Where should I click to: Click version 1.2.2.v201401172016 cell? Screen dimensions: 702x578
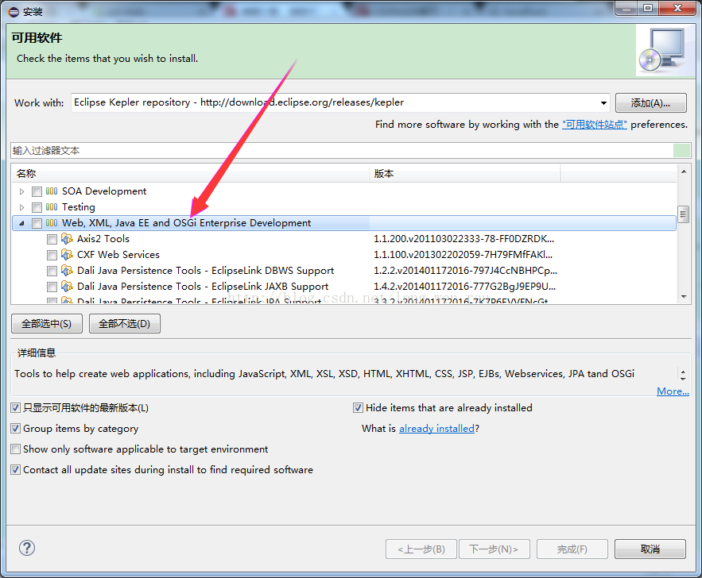pos(465,271)
